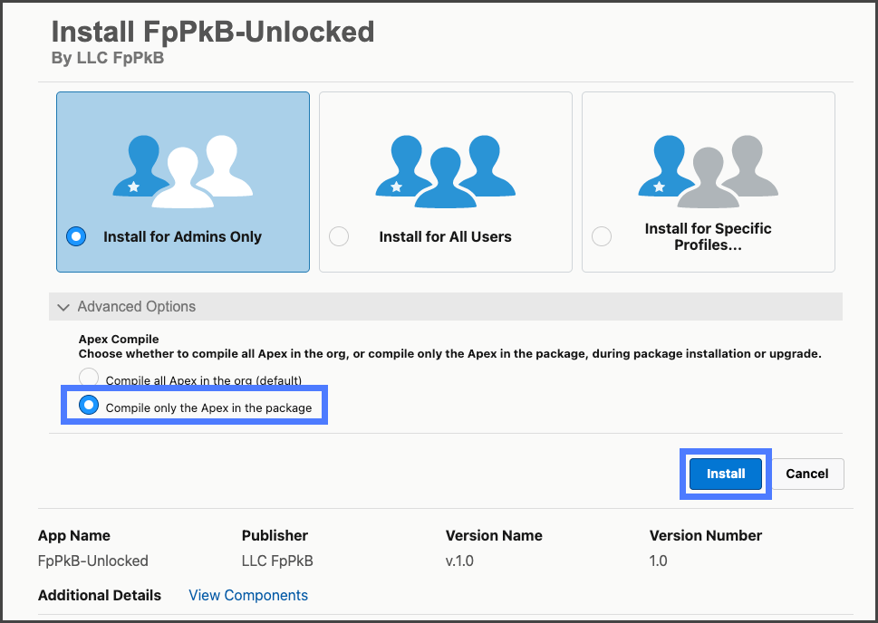The image size is (878, 623).
Task: Click the Version Number value 1.0
Action: pyautogui.click(x=659, y=561)
